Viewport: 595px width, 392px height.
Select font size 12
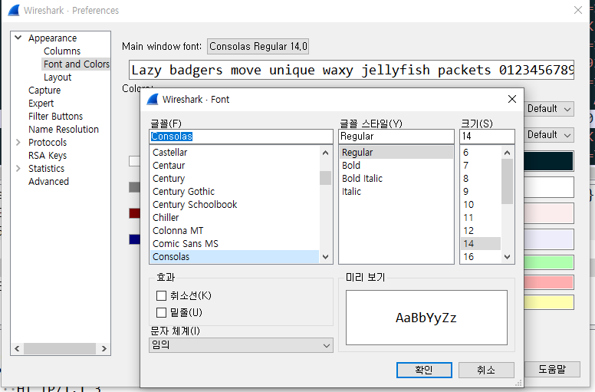pyautogui.click(x=481, y=230)
